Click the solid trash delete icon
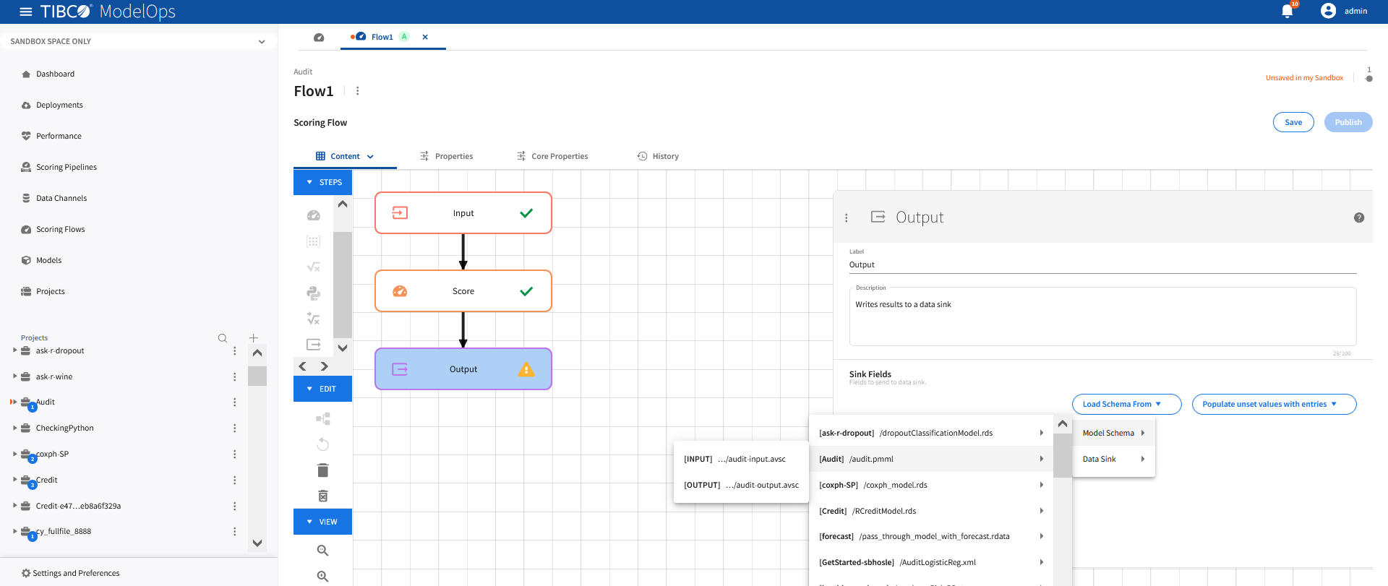Screen dimensions: 1388x586 (323, 470)
